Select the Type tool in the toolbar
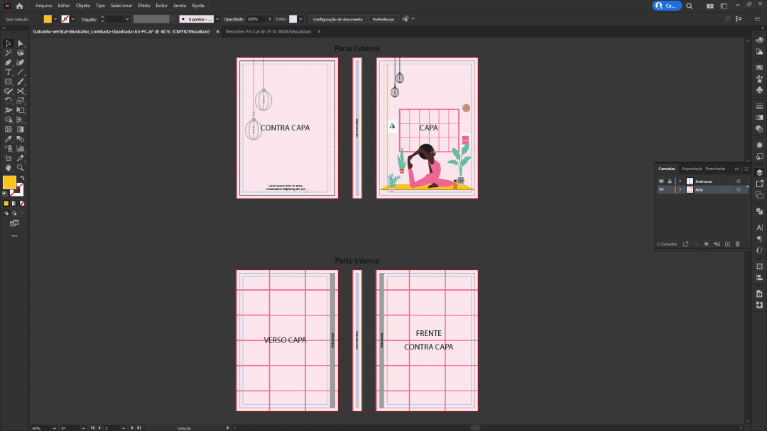Image resolution: width=767 pixels, height=431 pixels. point(9,72)
